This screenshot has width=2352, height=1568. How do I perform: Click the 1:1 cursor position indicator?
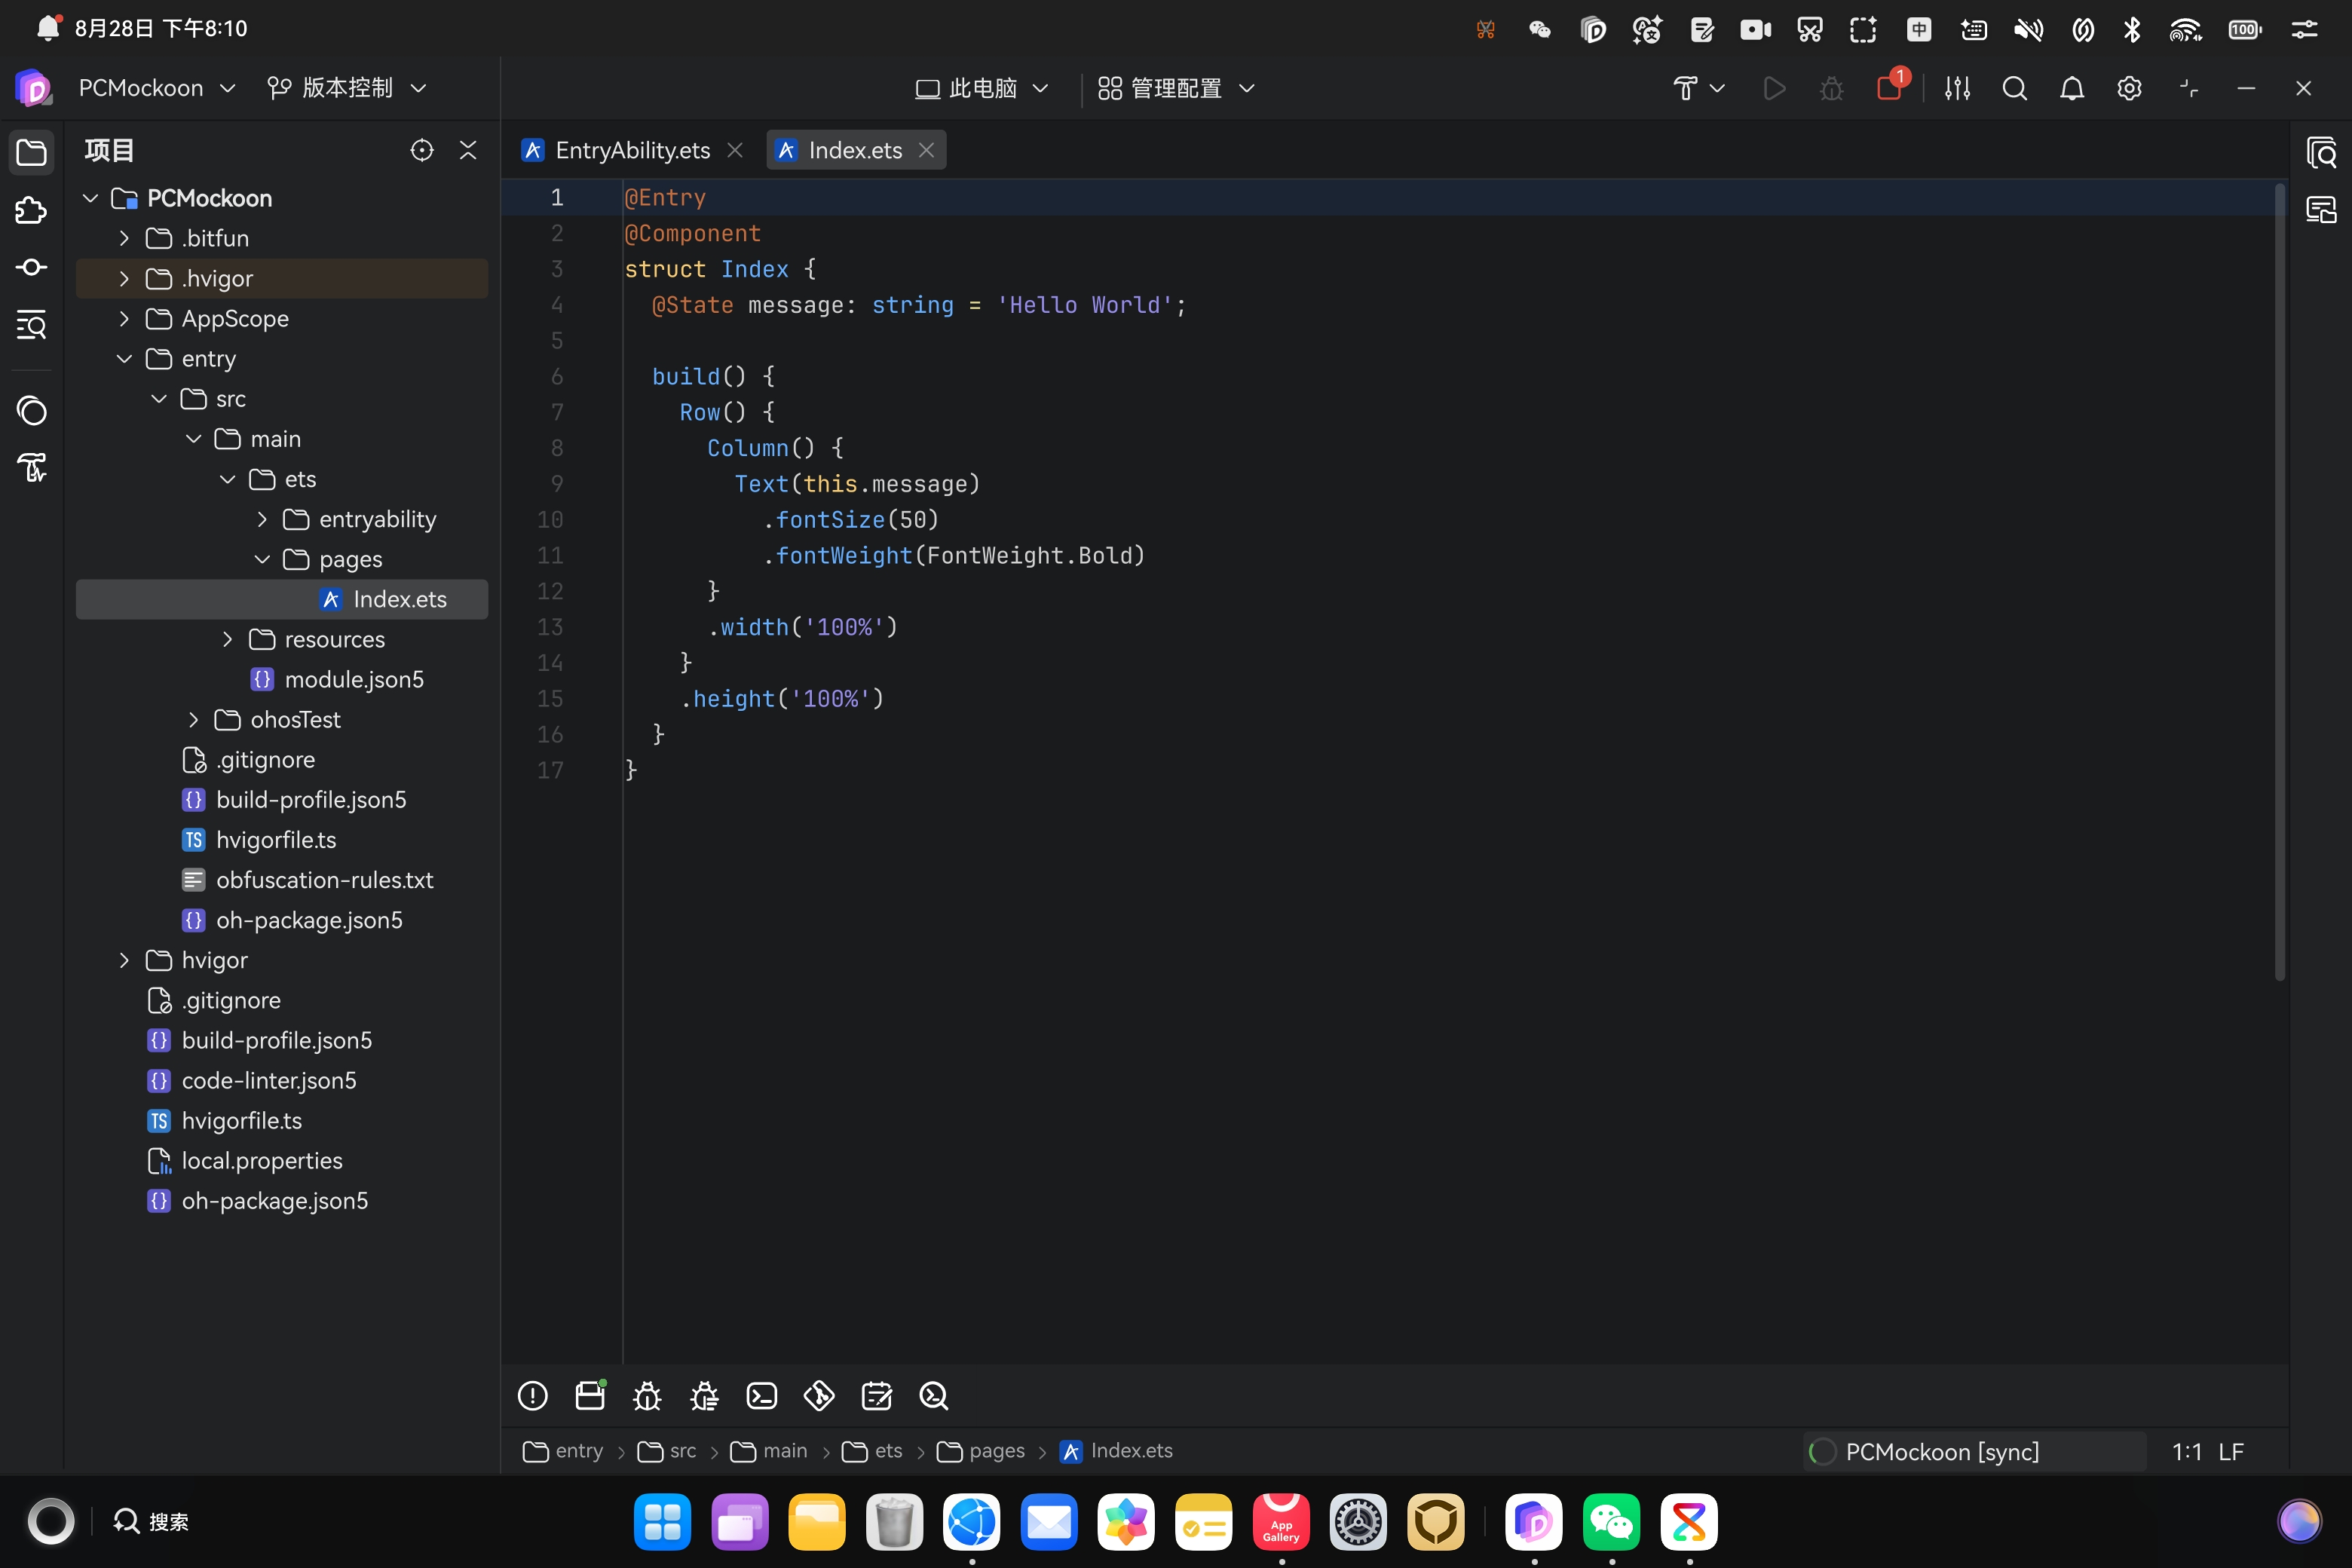[x=2186, y=1451]
